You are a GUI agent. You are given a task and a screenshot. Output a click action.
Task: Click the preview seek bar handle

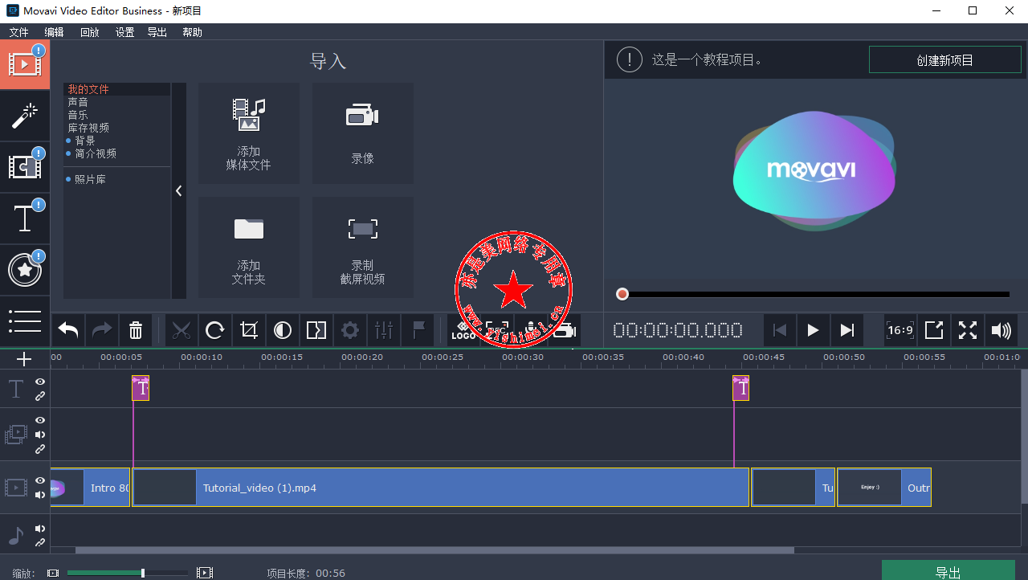[622, 294]
